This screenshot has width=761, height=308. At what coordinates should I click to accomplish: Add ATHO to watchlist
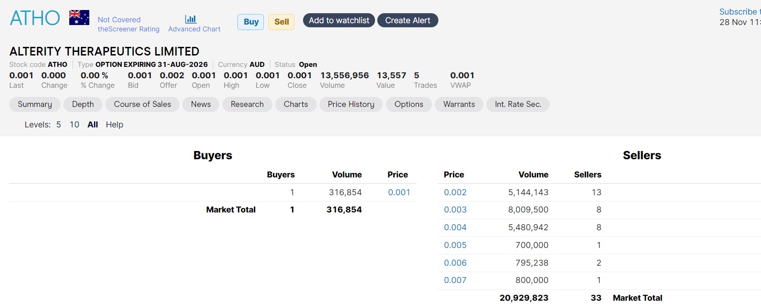(339, 20)
